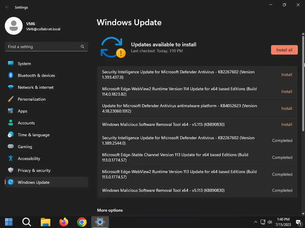305x228 pixels.
Task: Click the System monitor icon in sidebar
Action: (x=11, y=64)
